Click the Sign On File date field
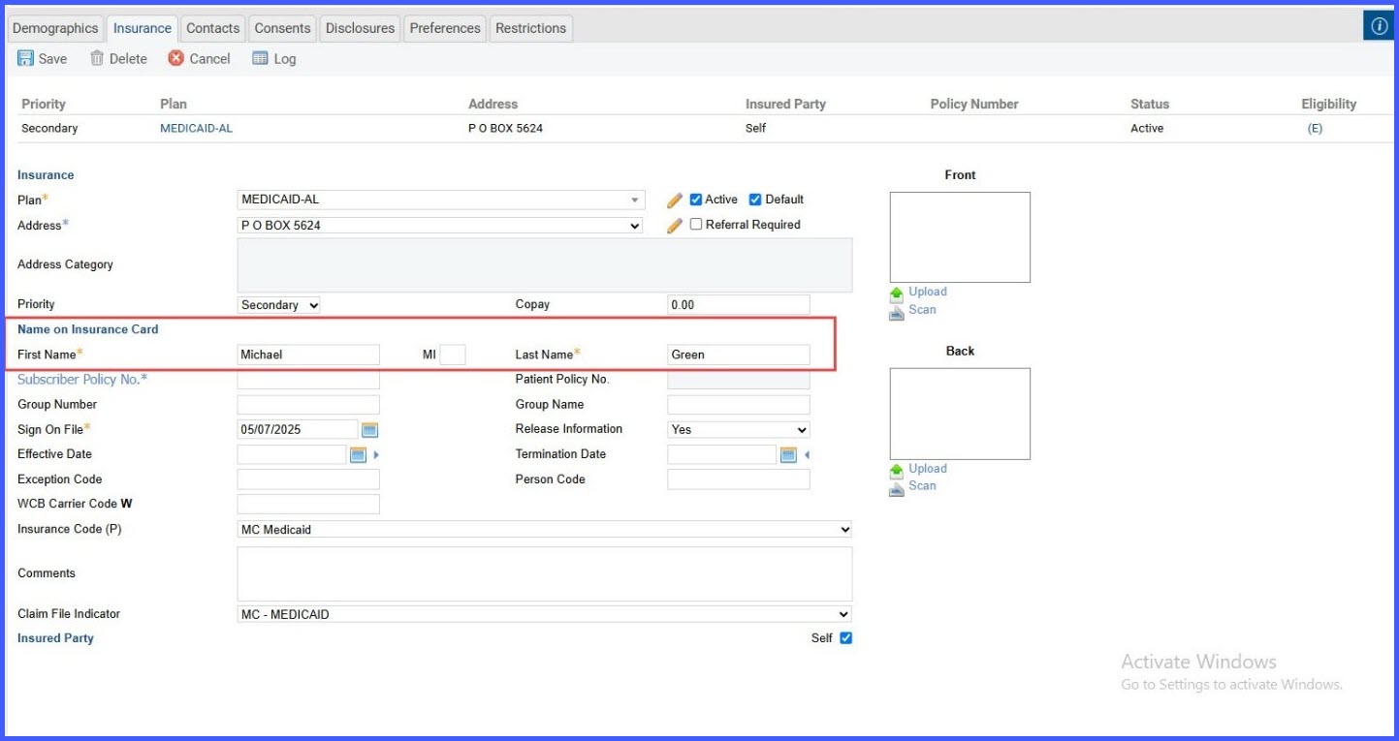1399x741 pixels. (298, 430)
